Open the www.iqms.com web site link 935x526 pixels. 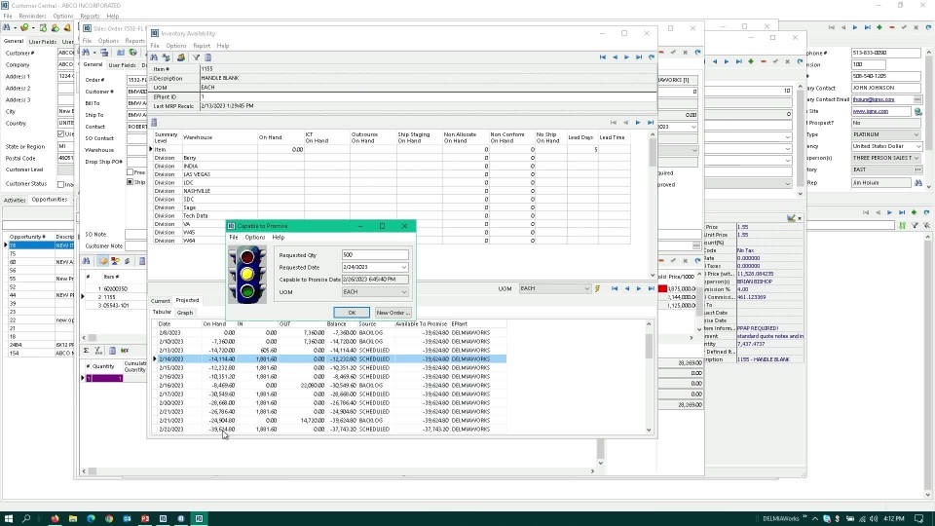tap(871, 111)
